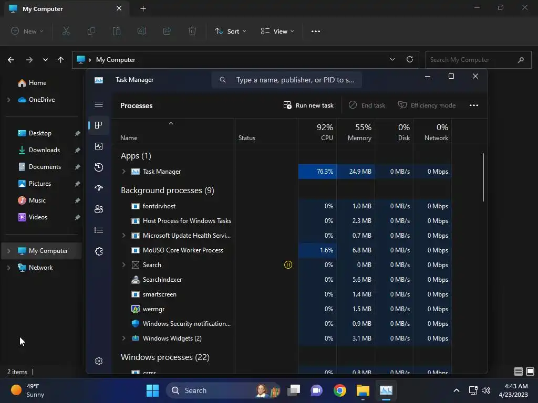Screen dimensions: 538x403
Task: Click the Status column header
Action: point(266,132)
